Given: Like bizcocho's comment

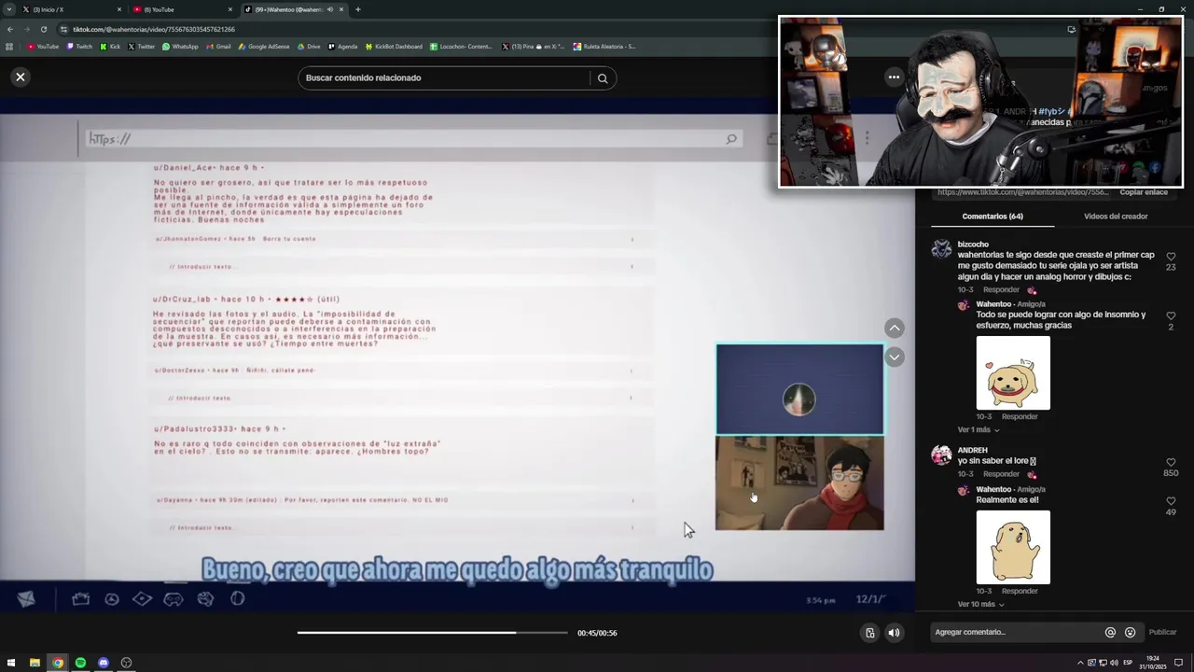Looking at the screenshot, I should (x=1171, y=257).
